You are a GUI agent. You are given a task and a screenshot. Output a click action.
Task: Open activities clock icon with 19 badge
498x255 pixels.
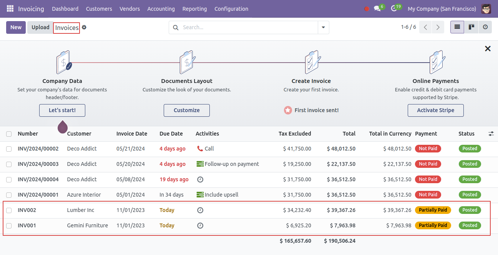(x=396, y=8)
